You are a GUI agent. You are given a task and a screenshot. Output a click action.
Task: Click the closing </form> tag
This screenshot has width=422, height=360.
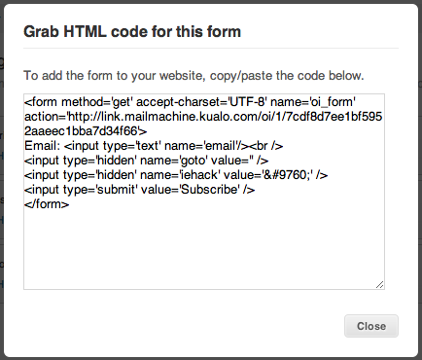47,204
